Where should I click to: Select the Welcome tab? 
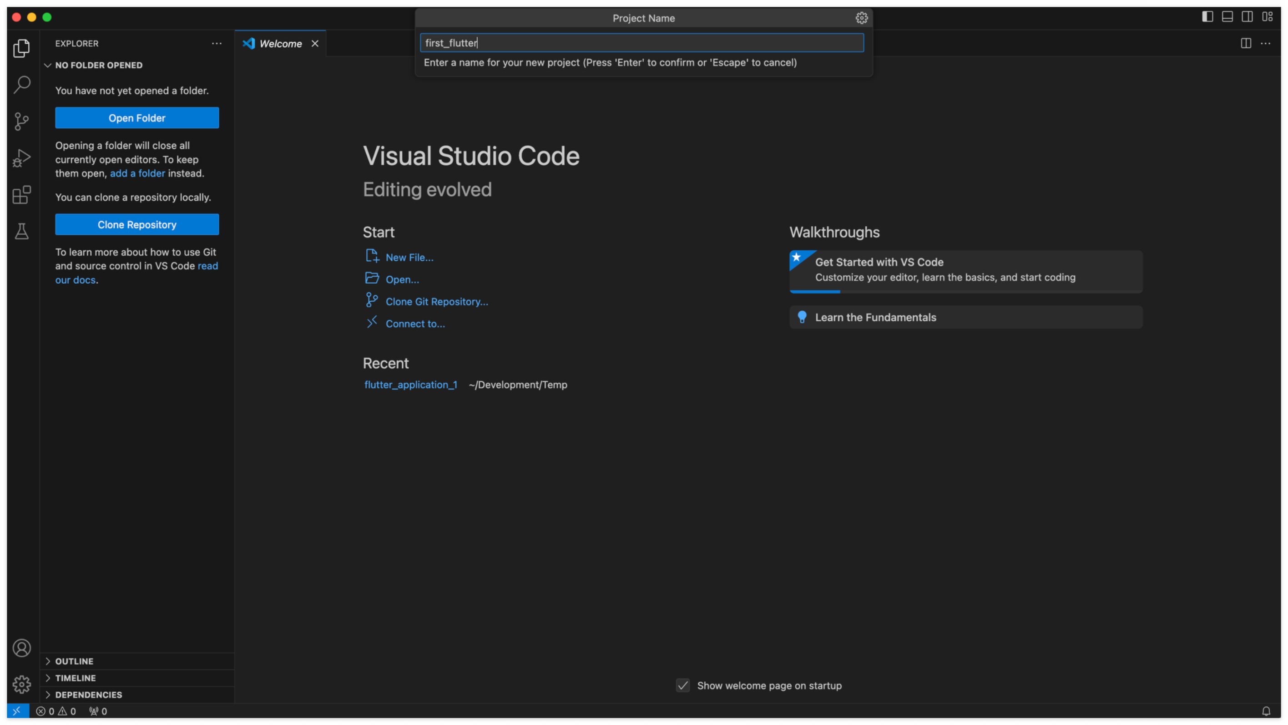pyautogui.click(x=280, y=44)
